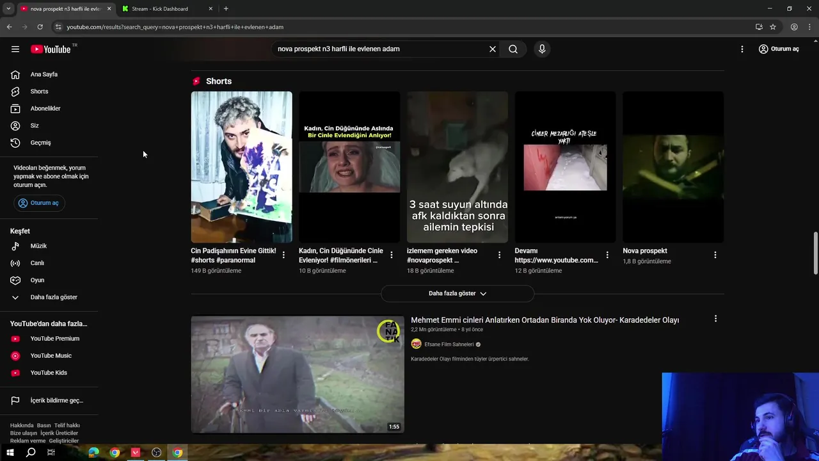Open more options for 'Nova prospekt' short
Viewport: 819px width, 461px height.
[715, 255]
